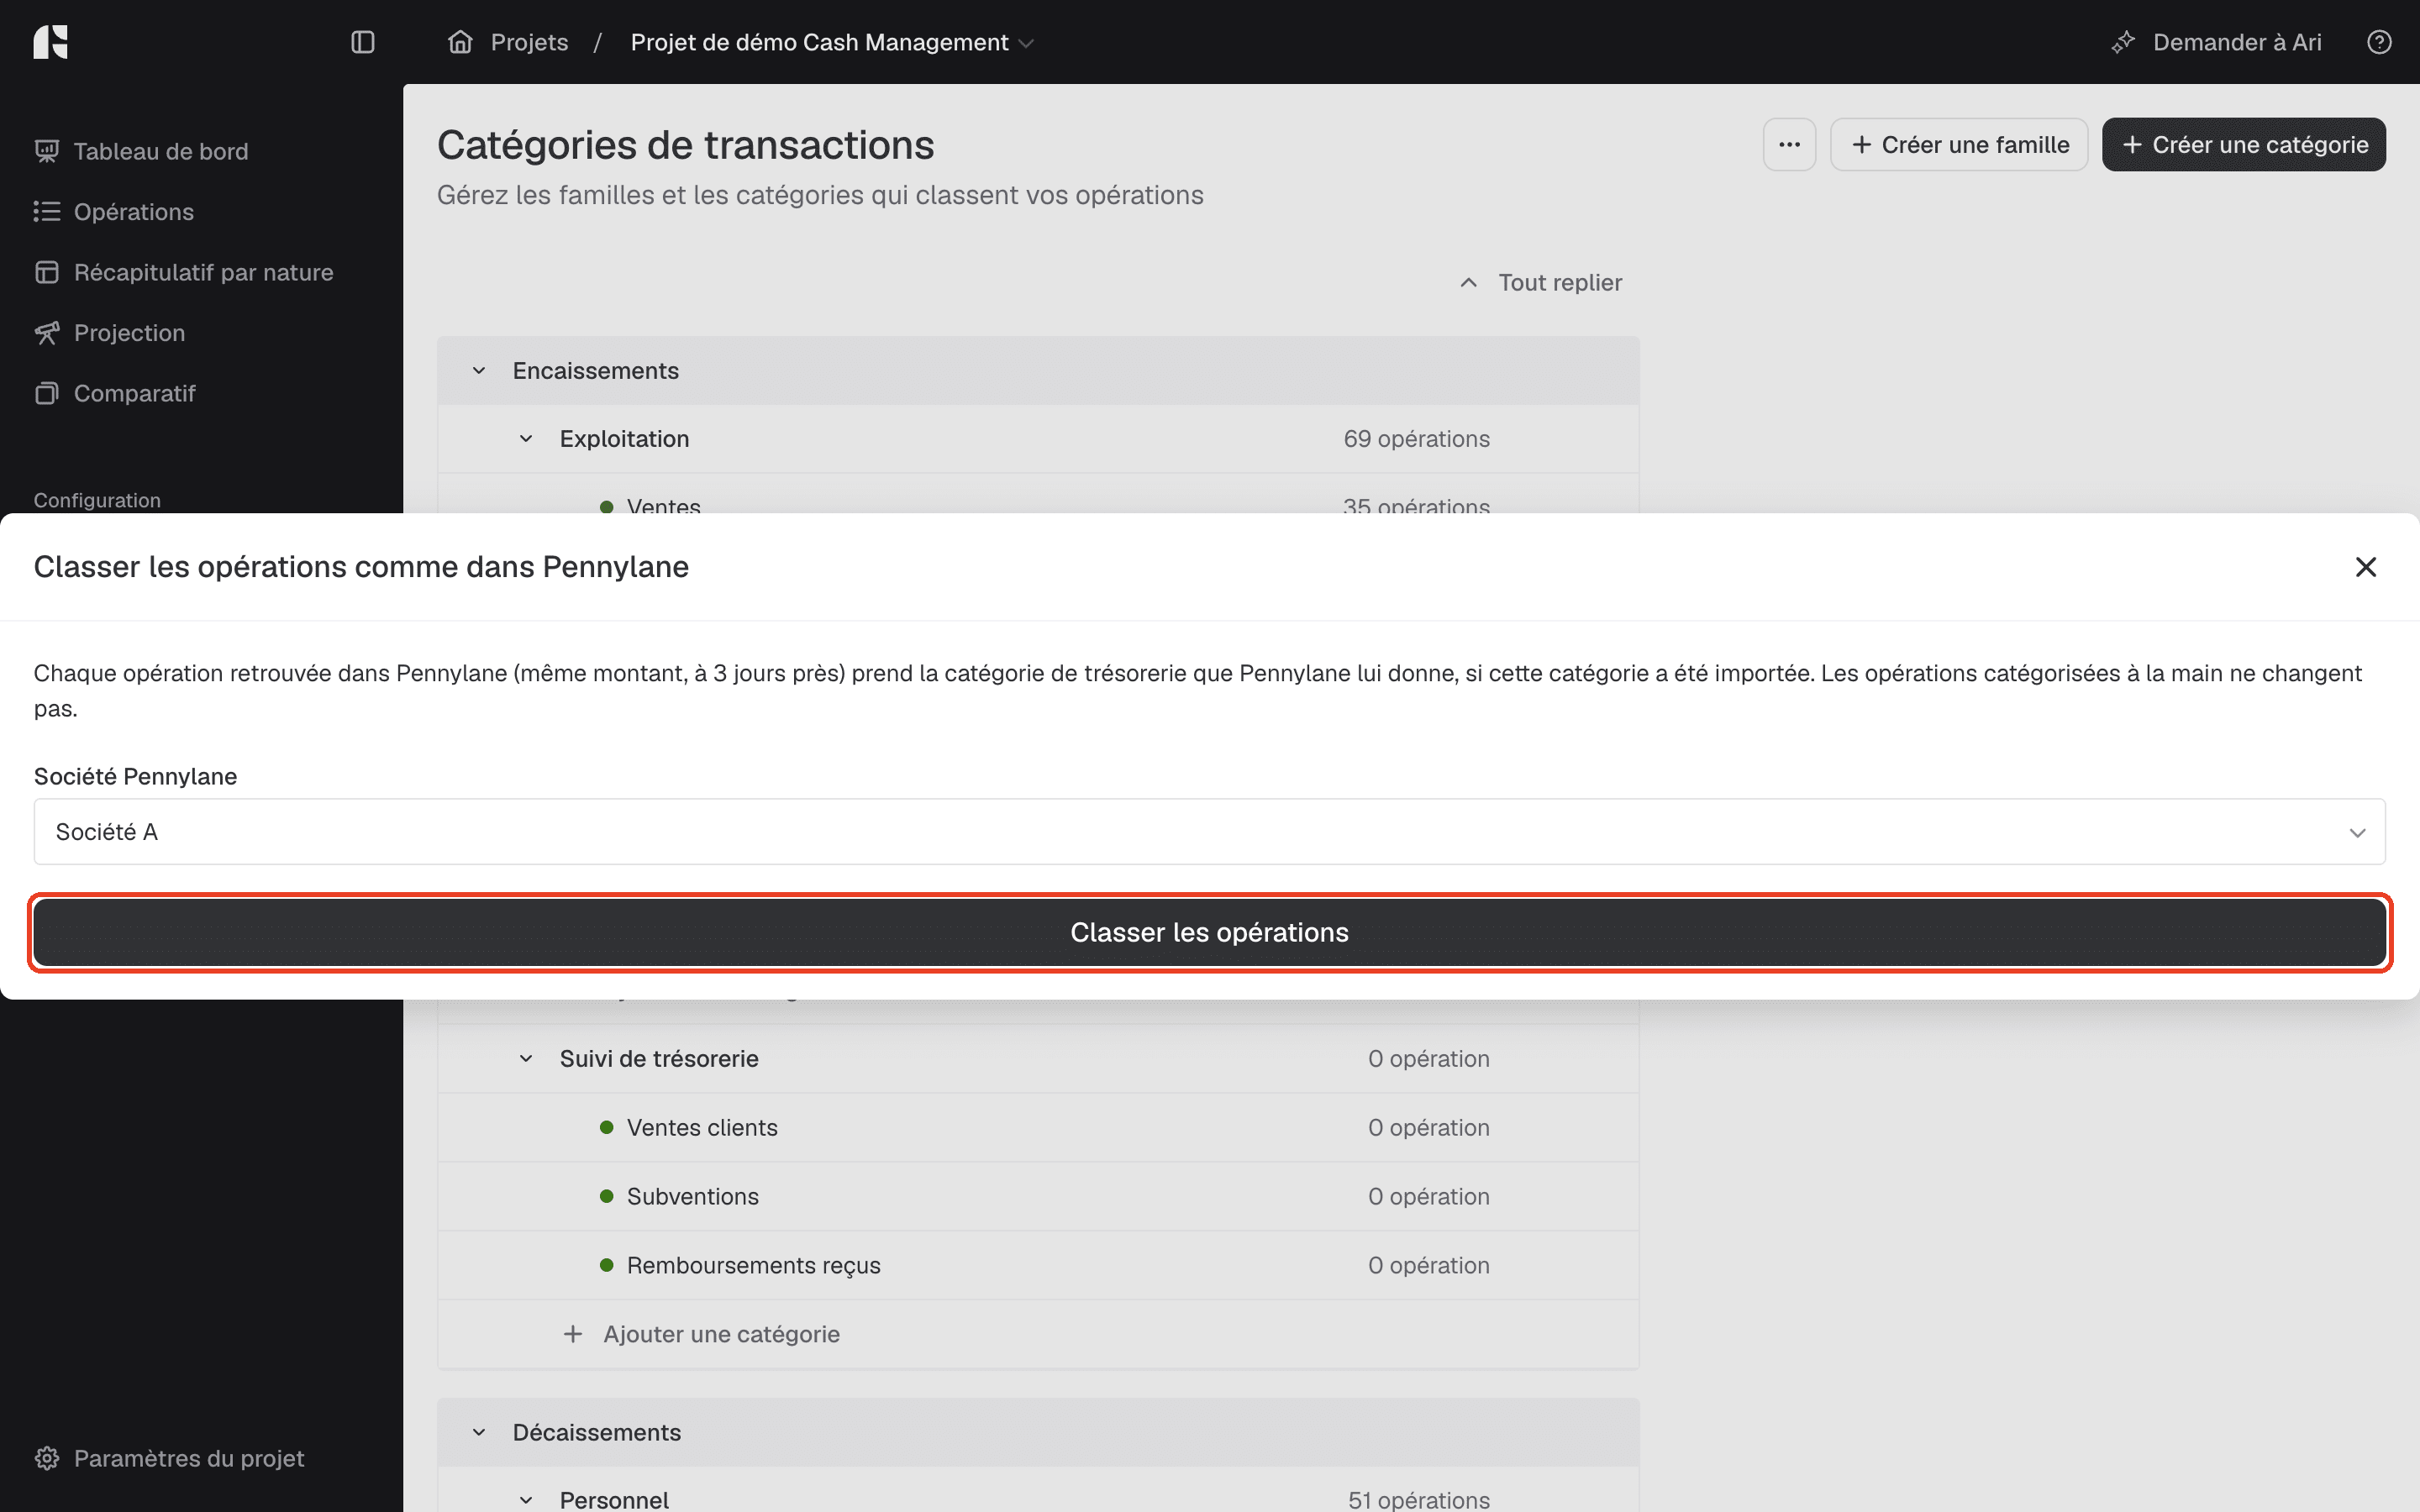
Task: Click the green dot beside Subventions
Action: (x=606, y=1196)
